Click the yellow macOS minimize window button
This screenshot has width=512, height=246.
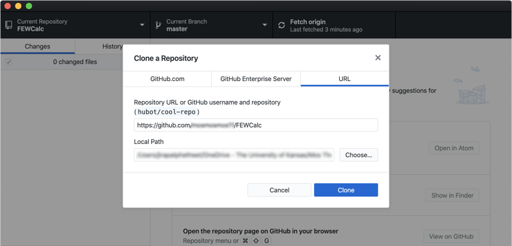18,6
